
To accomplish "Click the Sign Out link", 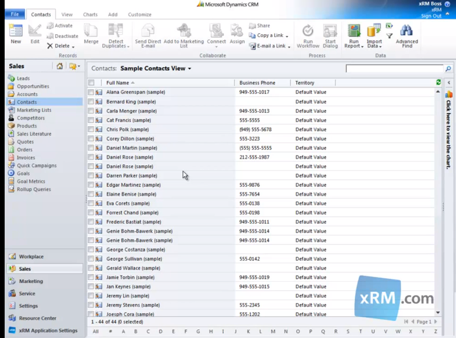I will pos(431,16).
